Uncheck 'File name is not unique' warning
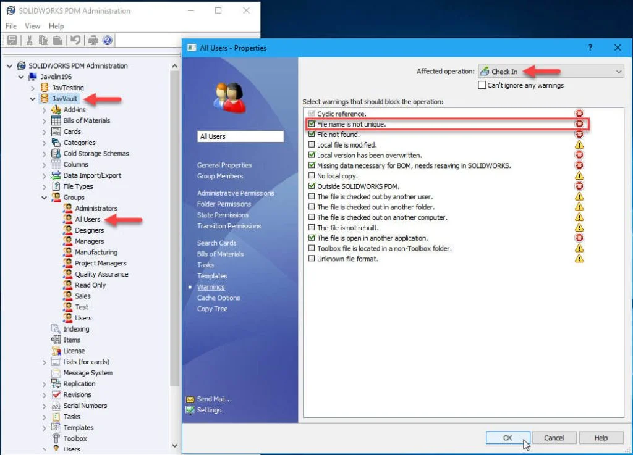The height and width of the screenshot is (455, 633). (312, 123)
